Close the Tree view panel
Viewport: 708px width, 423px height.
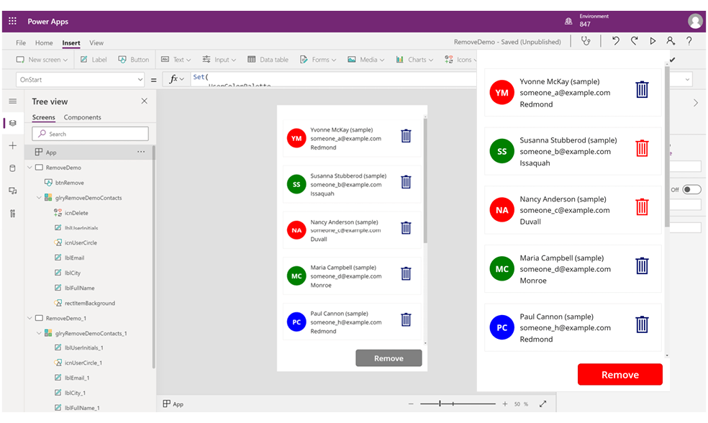[144, 101]
